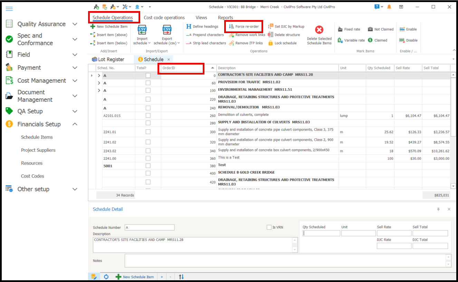The image size is (458, 282).
Task: Open Project Suppliers in the sidebar
Action: [x=38, y=150]
